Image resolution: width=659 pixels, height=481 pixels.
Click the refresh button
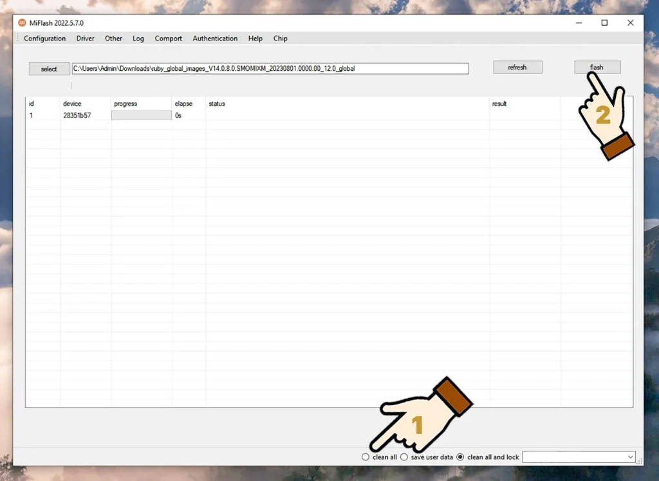(517, 68)
